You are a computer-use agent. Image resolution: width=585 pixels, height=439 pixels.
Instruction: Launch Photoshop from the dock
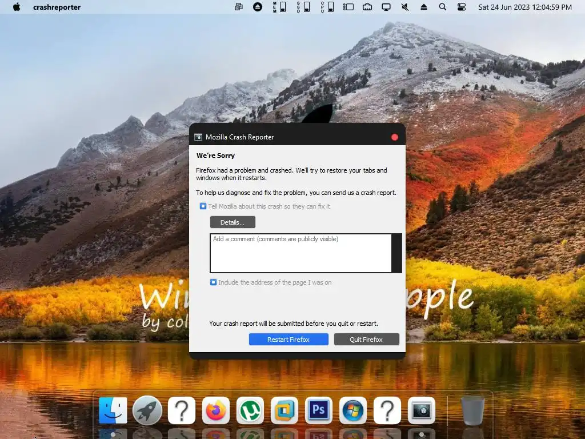[319, 410]
